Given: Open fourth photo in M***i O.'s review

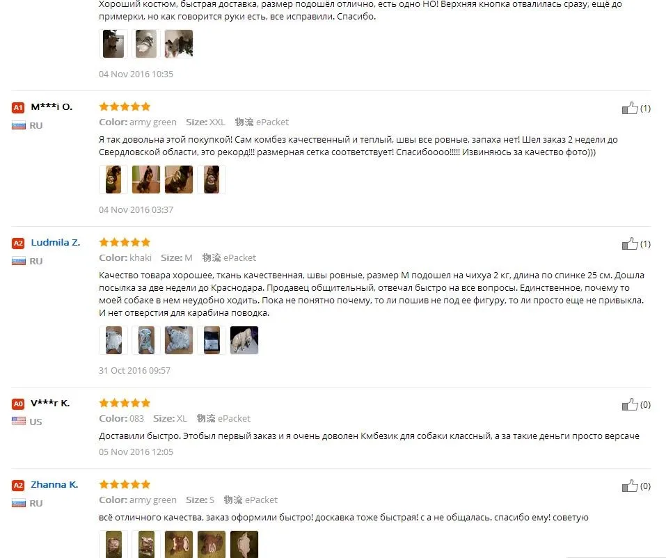Looking at the screenshot, I should [x=212, y=180].
